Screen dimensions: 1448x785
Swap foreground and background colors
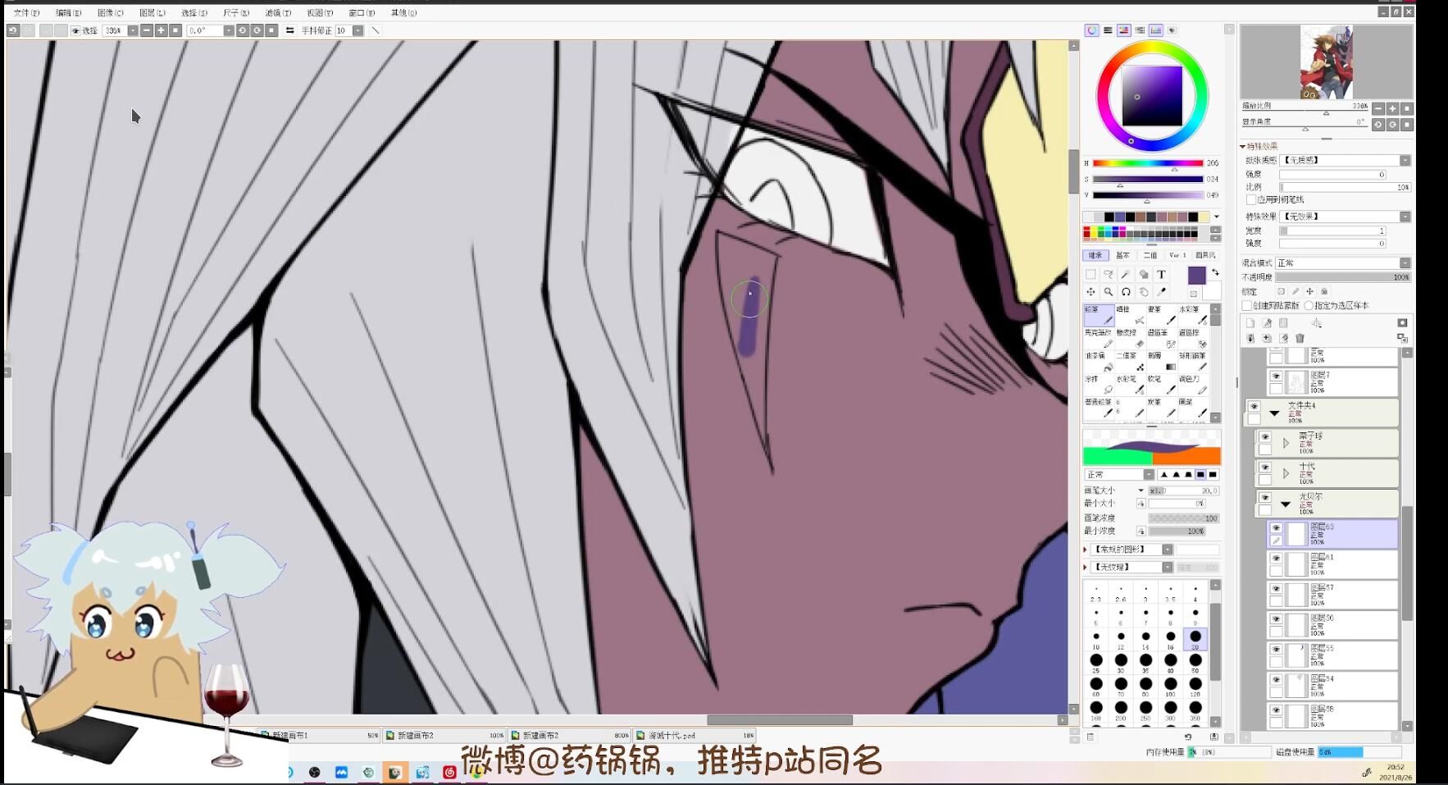(1215, 272)
